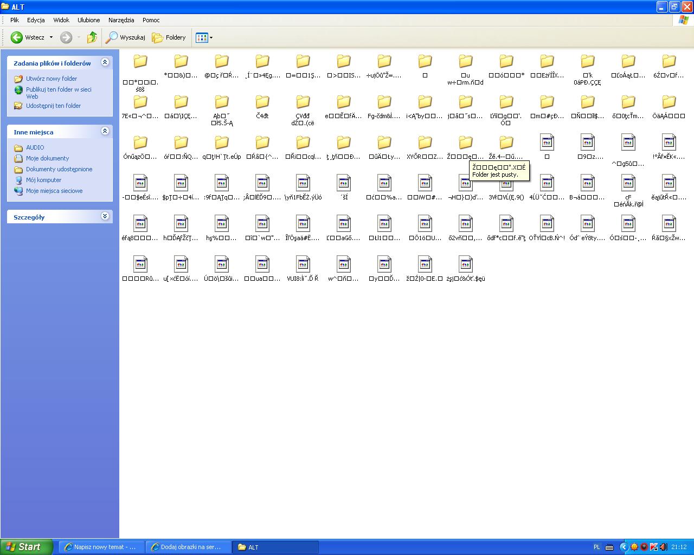The height and width of the screenshot is (555, 694).
Task: Collapse the Zadania plików i folderów panel
Action: point(105,62)
